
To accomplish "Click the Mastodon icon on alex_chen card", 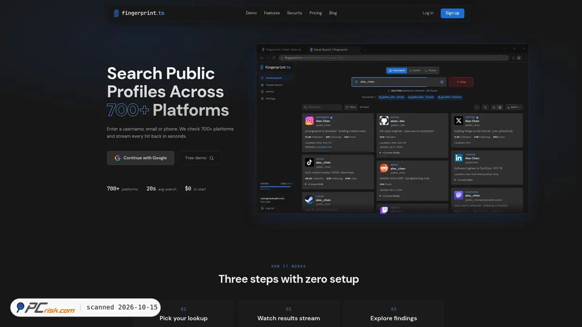I will tap(458, 195).
